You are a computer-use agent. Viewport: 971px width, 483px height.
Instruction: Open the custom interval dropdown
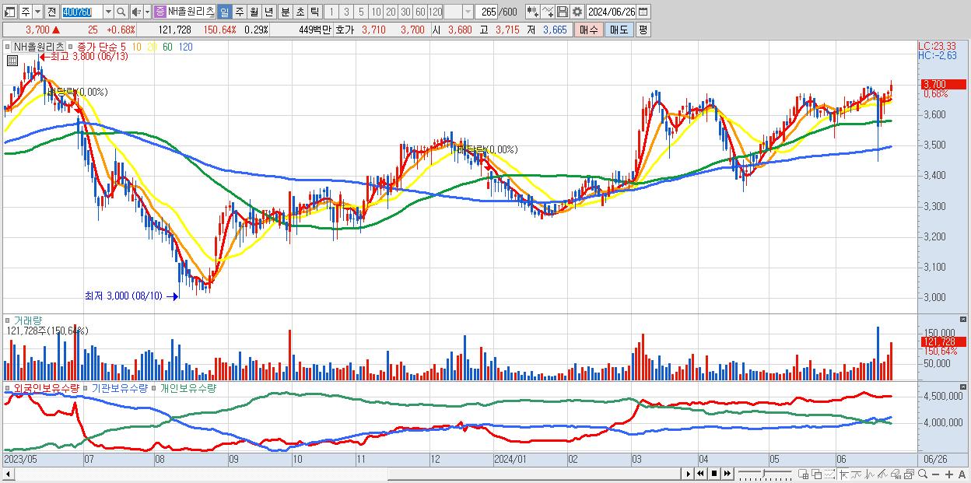coord(468,12)
